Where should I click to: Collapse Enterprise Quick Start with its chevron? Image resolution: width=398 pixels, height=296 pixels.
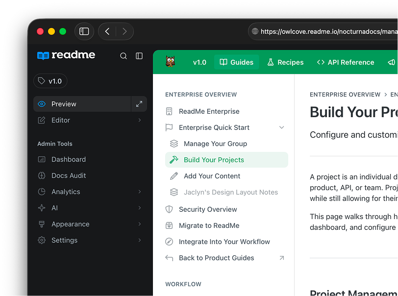coord(281,127)
